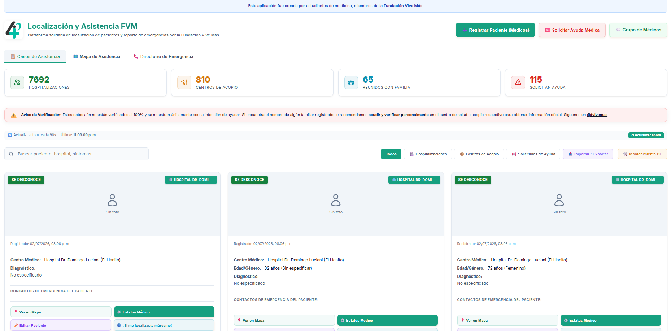Viewport: 671px width, 331px height.
Task: Click the hospitalizaciones people icon
Action: (17, 83)
